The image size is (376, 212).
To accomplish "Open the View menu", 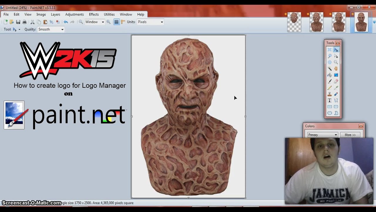I will tap(28, 14).
